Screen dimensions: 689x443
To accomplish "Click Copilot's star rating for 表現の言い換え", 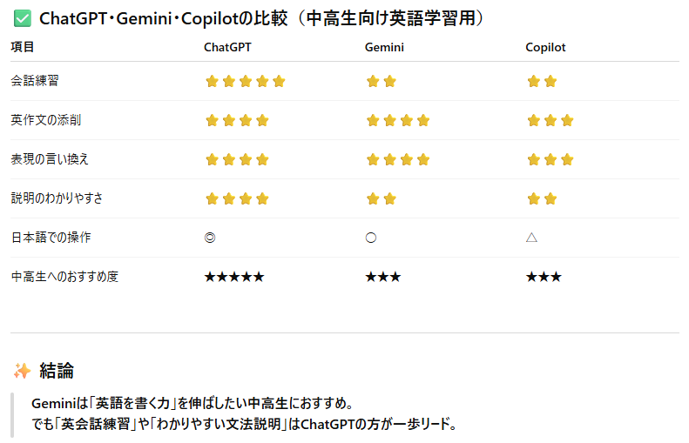I will point(550,159).
